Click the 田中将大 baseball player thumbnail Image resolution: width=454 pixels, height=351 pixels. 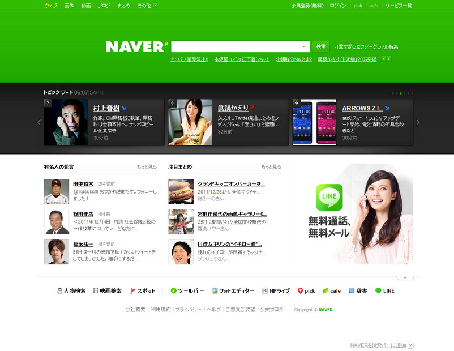click(57, 191)
